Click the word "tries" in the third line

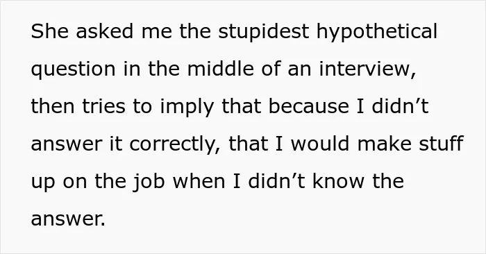(x=104, y=106)
